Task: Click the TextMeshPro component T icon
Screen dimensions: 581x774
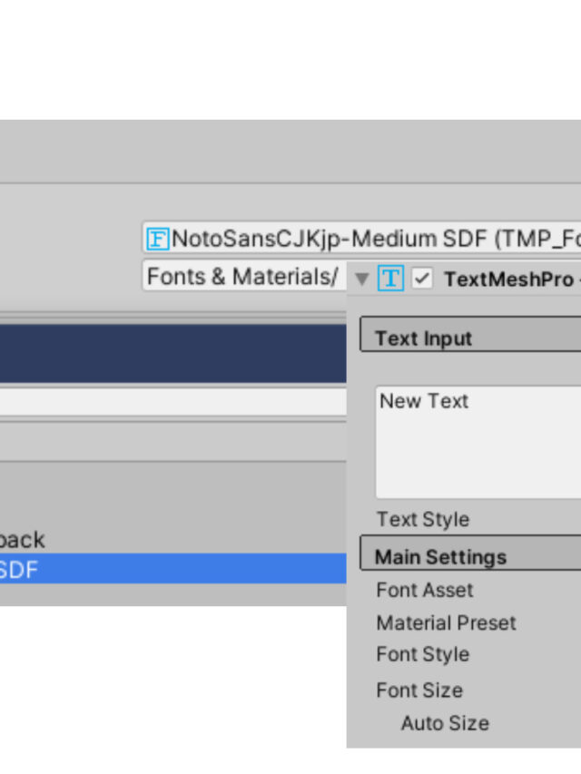Action: point(390,279)
